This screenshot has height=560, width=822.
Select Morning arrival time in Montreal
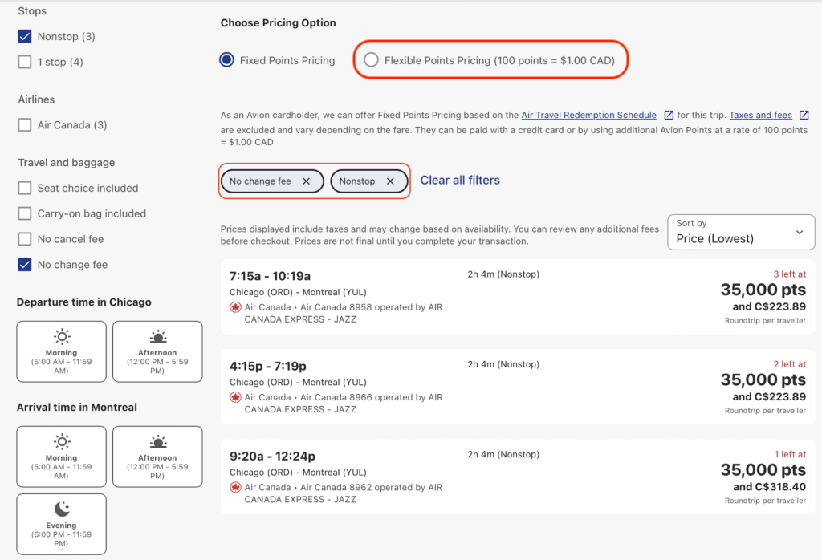(62, 457)
